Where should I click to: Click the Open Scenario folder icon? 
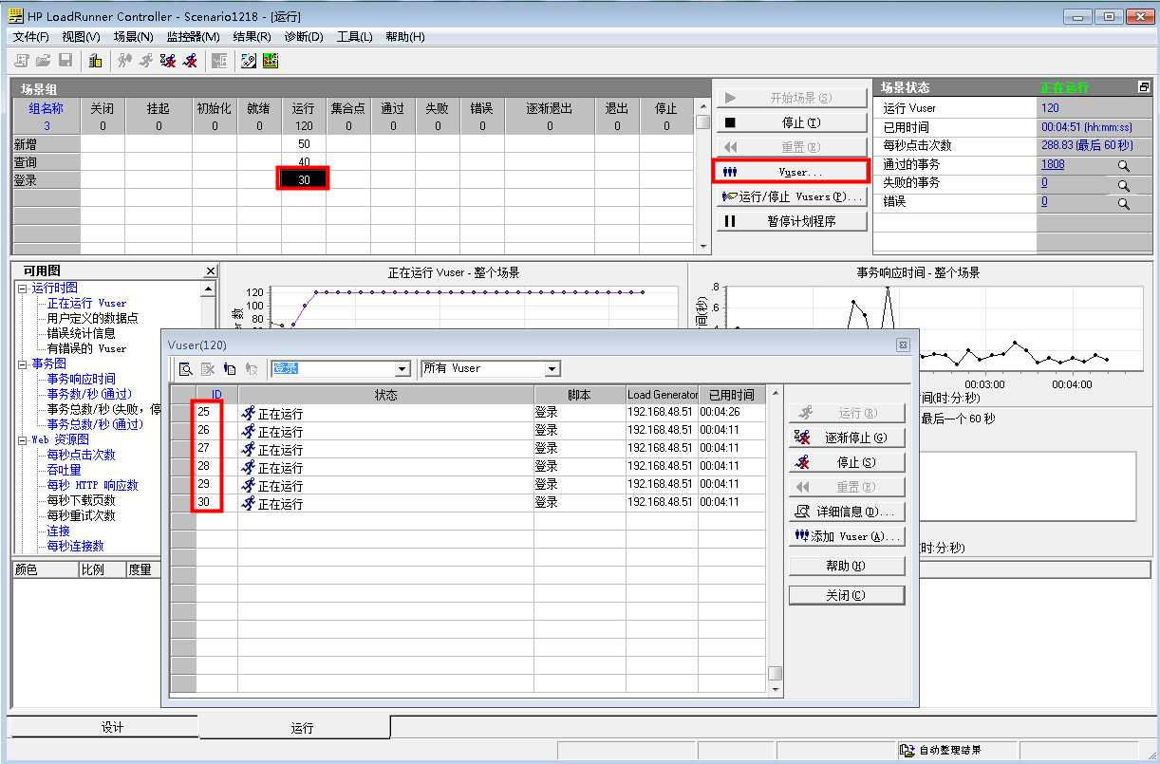43,61
